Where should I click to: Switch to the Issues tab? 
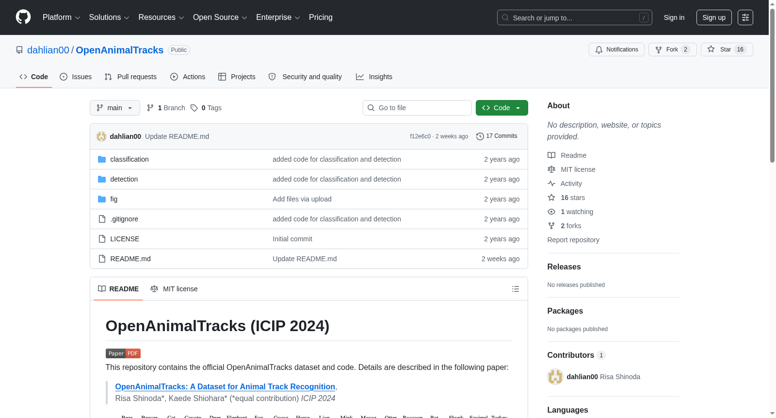coord(76,77)
